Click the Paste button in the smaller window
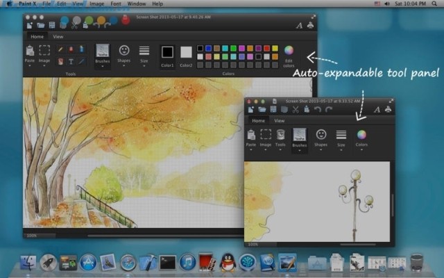Screen dimensions: 444x278 [x=251, y=136]
